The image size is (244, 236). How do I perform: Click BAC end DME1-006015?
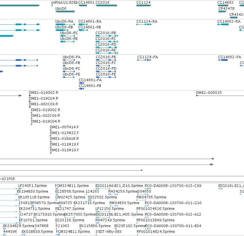(209, 93)
